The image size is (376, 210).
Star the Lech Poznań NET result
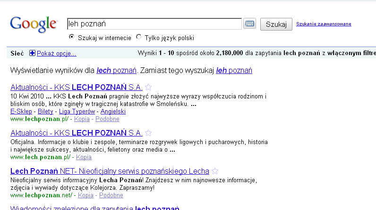pos(215,171)
